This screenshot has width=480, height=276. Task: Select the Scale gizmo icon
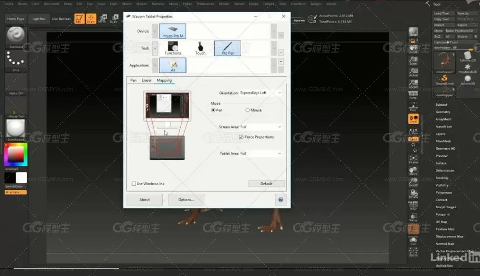pos(114,19)
